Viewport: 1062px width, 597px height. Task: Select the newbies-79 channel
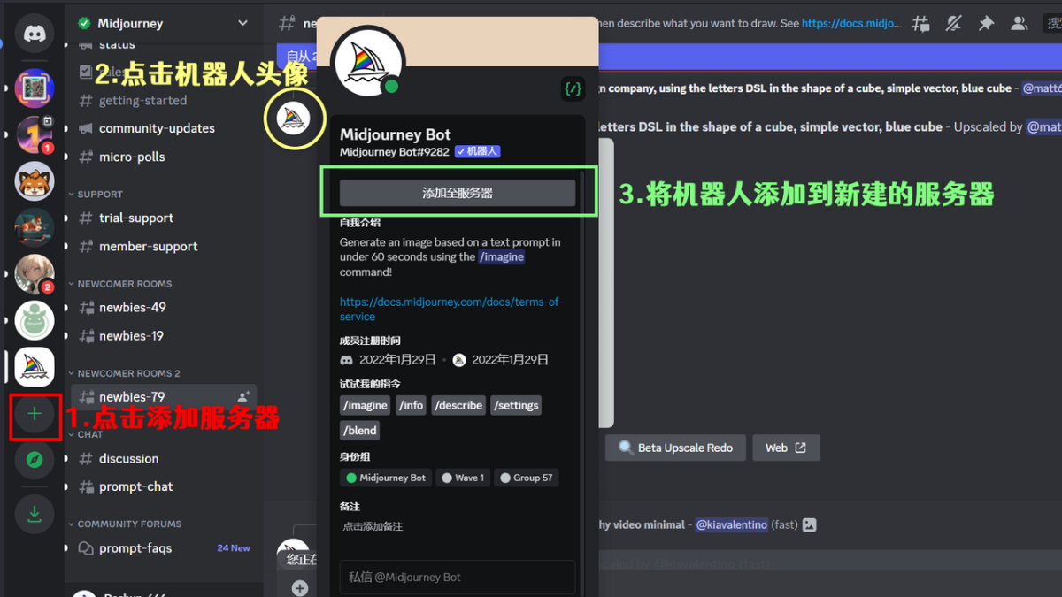pos(164,396)
